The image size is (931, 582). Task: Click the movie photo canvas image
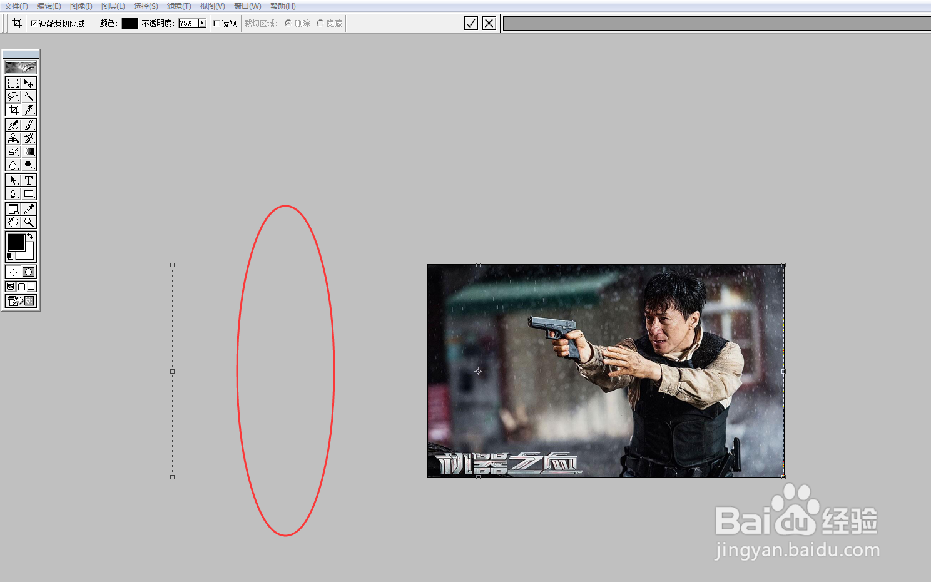(606, 371)
